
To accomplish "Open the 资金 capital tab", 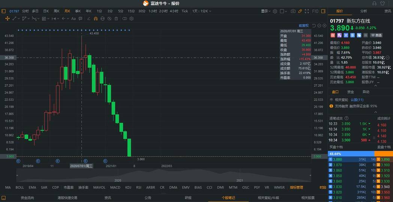I will click(350, 92).
